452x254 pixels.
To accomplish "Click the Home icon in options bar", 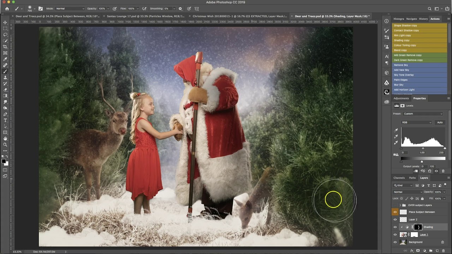I will (x=7, y=8).
